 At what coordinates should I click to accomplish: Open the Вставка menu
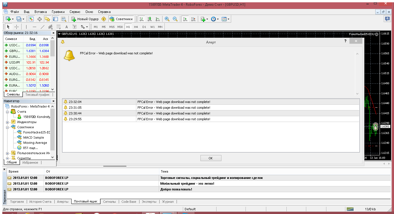pos(41,12)
